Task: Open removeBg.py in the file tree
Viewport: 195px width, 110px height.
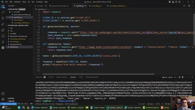Action: click(15, 42)
